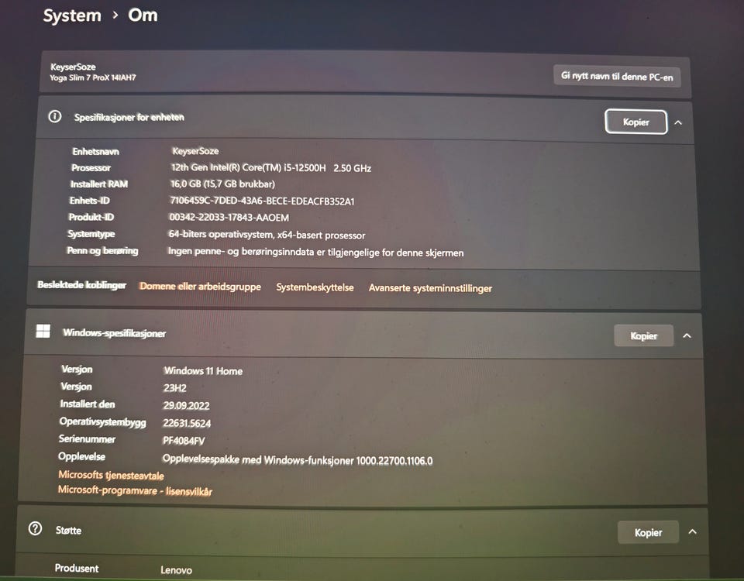Screen dimensions: 744x581
Task: Select the Windows 11 Home edition text
Action: tap(203, 371)
